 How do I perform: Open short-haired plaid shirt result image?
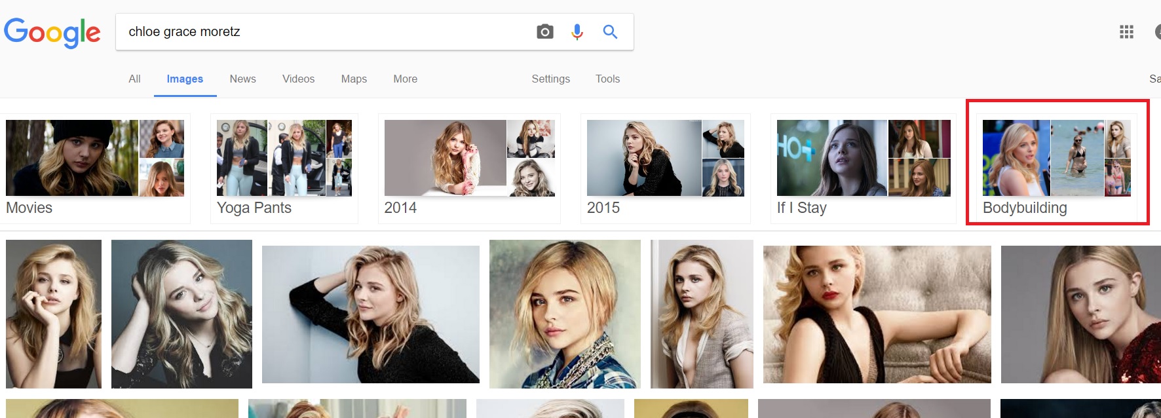(x=565, y=314)
